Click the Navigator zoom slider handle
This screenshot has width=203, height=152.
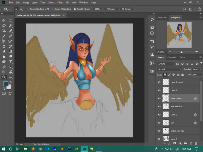[x=181, y=52]
